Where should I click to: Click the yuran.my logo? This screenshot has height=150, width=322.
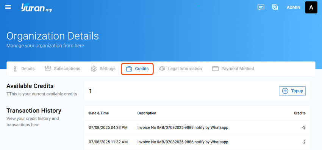37,8
